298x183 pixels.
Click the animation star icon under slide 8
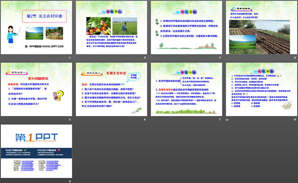tap(227, 120)
